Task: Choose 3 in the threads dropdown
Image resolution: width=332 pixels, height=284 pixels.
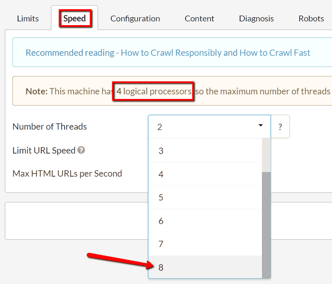Action: pos(205,151)
